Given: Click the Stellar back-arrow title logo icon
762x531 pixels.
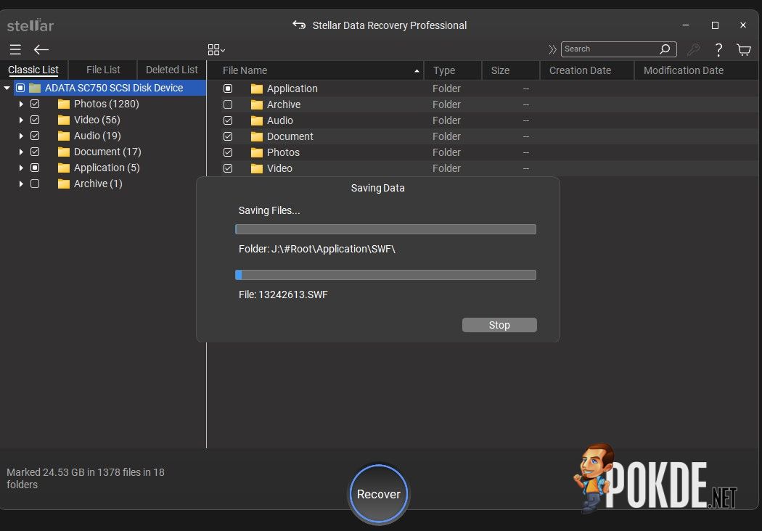Looking at the screenshot, I should pyautogui.click(x=299, y=25).
